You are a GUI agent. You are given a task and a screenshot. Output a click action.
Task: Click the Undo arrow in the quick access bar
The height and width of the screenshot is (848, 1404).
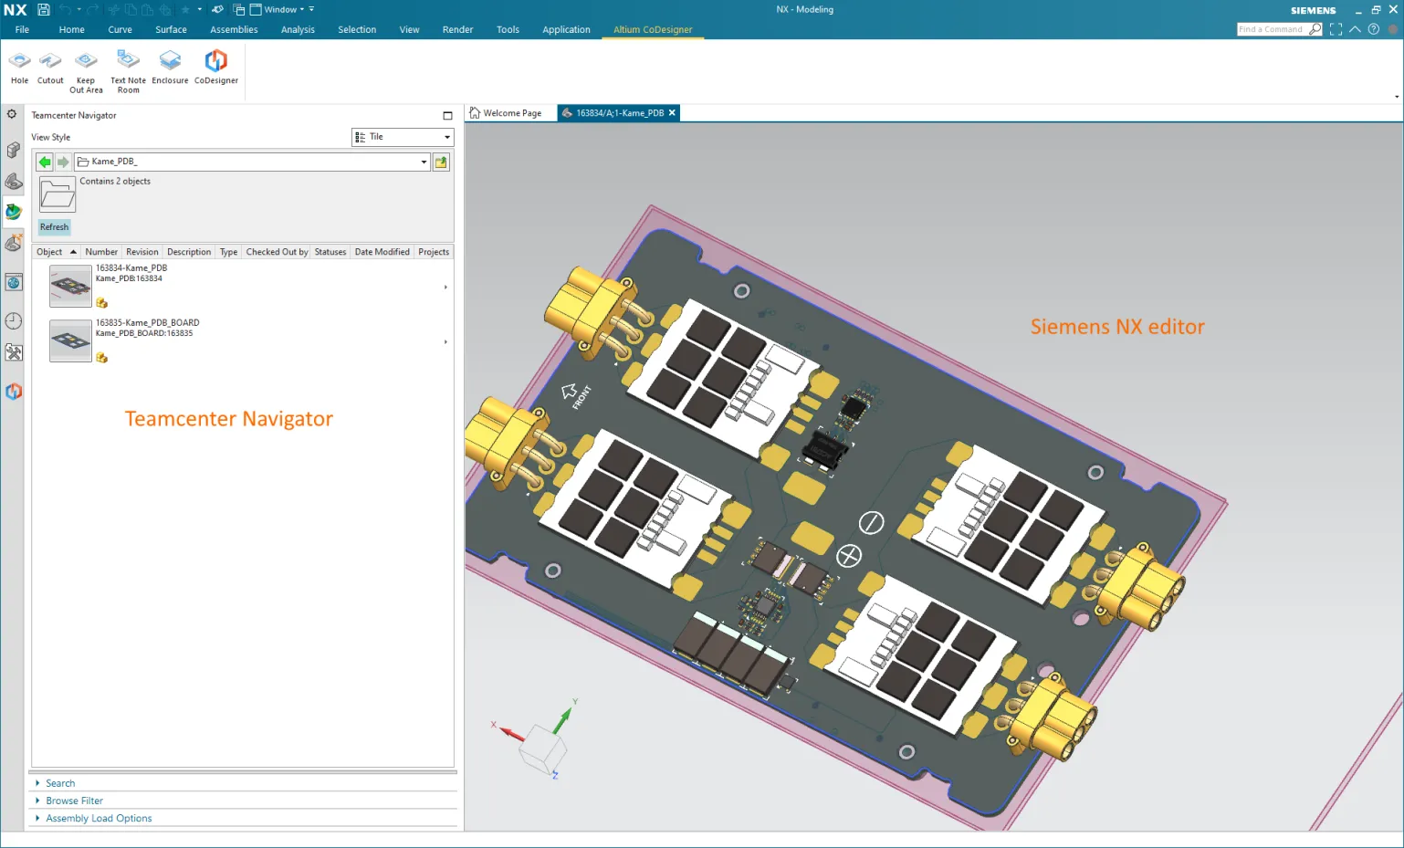[x=65, y=10]
